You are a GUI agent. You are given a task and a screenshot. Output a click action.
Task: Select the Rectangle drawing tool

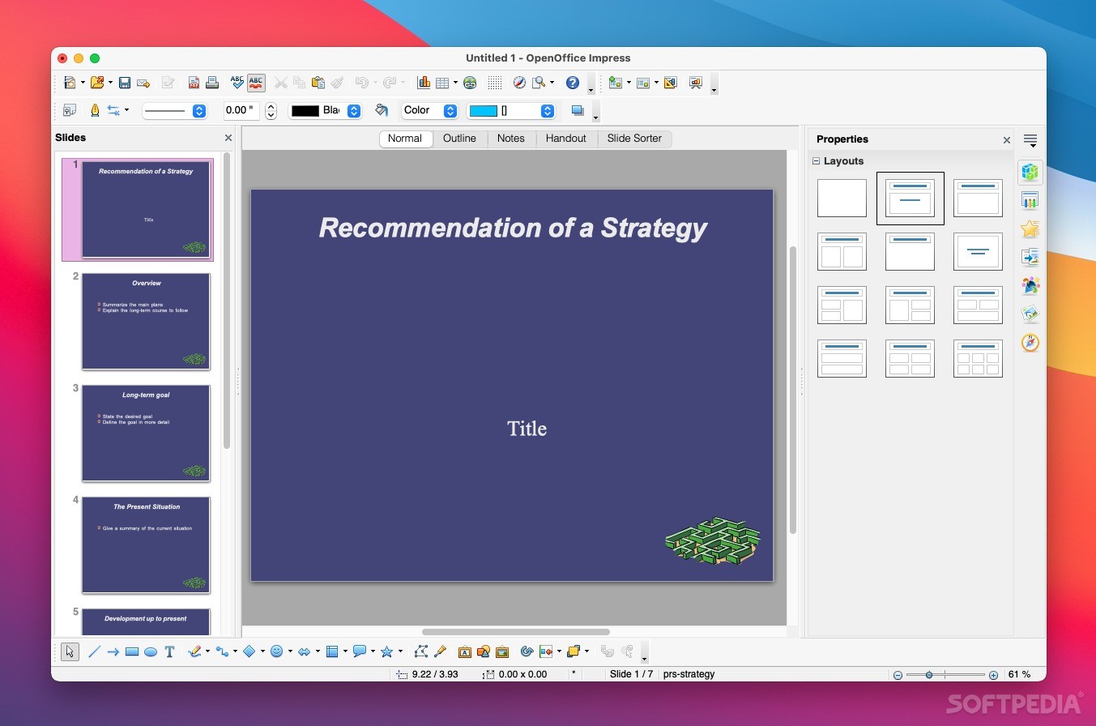132,651
